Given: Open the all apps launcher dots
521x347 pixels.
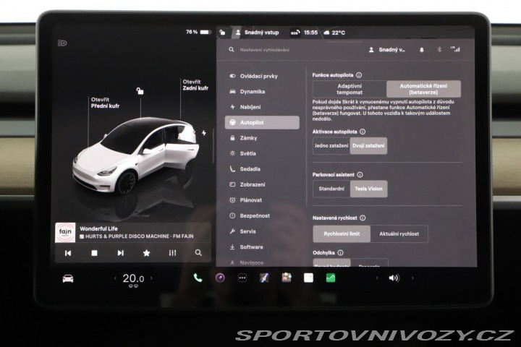Looking at the screenshot, I should coord(242,278).
